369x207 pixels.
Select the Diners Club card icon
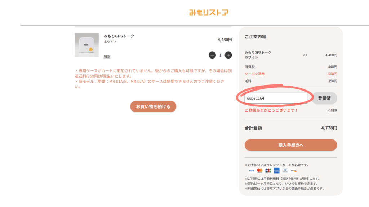tap(285, 170)
